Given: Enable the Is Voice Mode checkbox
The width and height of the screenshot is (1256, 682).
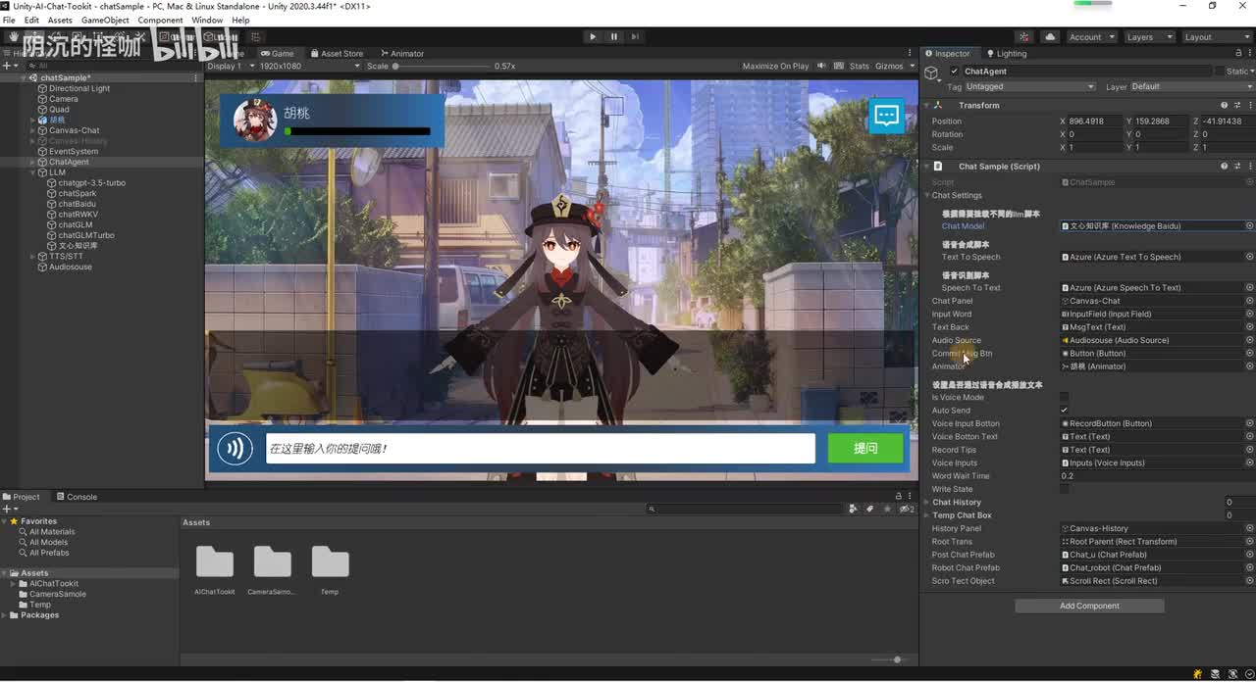Looking at the screenshot, I should tap(1065, 398).
